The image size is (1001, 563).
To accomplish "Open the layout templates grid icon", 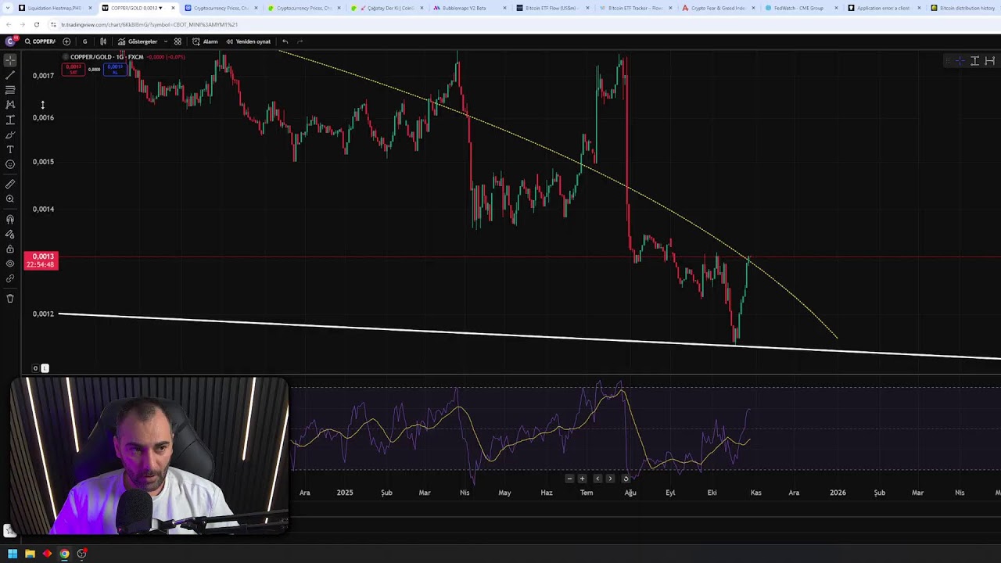I will (178, 41).
